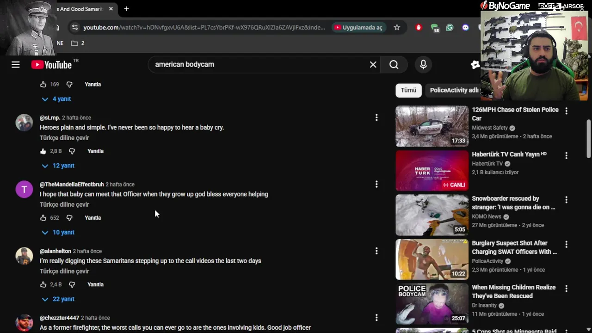Like the @sLmp. comment
Viewport: 592px width, 333px height.
point(43,151)
